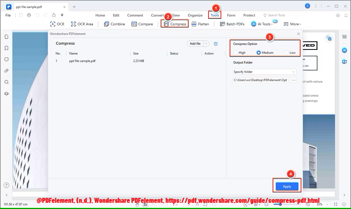Open the user account avatar
This screenshot has height=209, width=351.
tap(308, 6)
